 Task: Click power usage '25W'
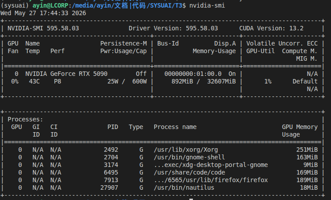(113, 82)
